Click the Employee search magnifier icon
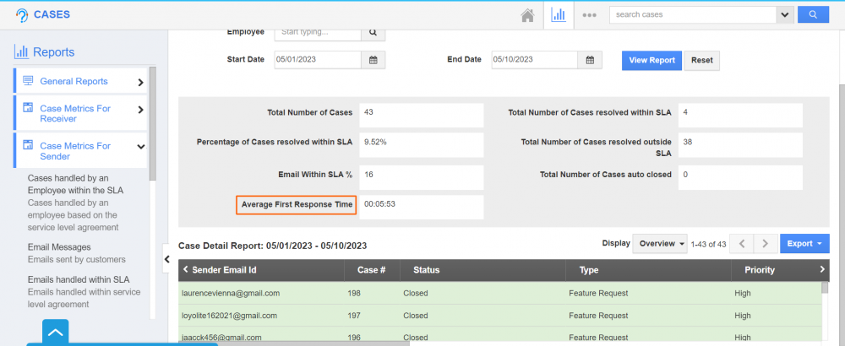 [x=373, y=33]
